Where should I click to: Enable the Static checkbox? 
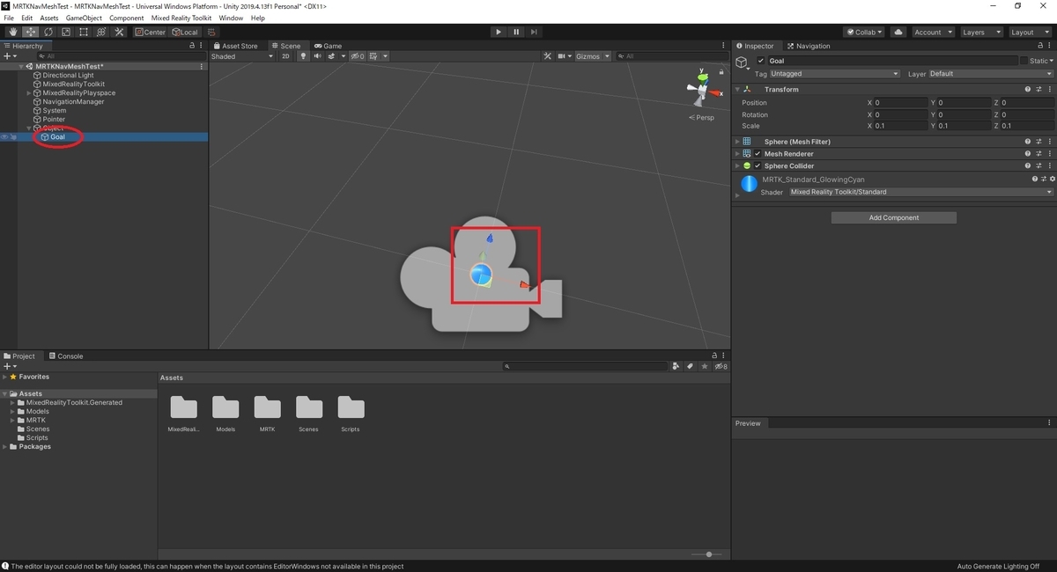pyautogui.click(x=1024, y=61)
